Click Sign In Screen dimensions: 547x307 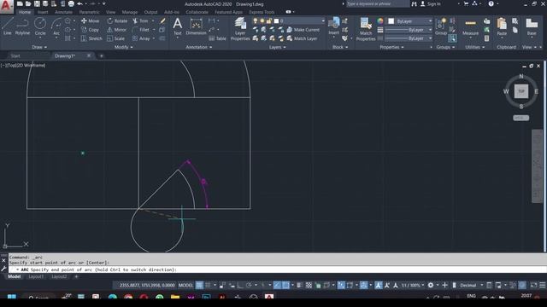tap(431, 3)
